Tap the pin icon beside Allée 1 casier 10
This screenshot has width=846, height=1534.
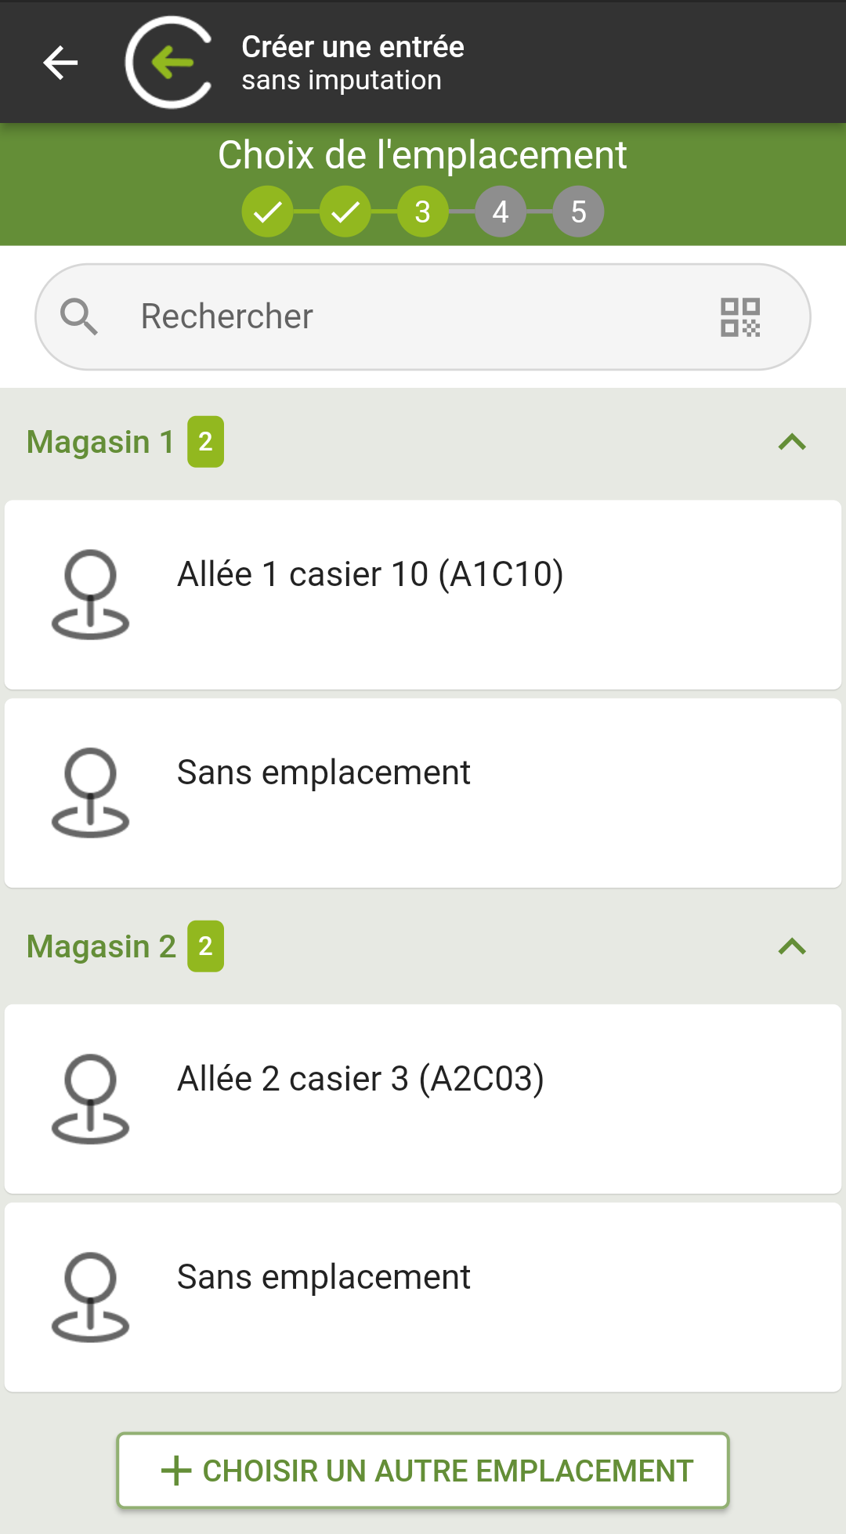coord(90,595)
